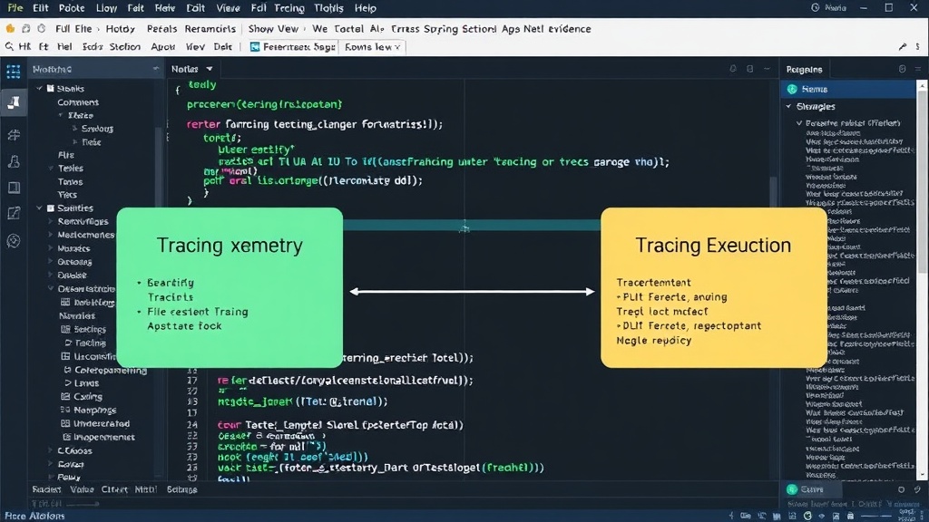Close the Komts lew tab

tap(397, 47)
